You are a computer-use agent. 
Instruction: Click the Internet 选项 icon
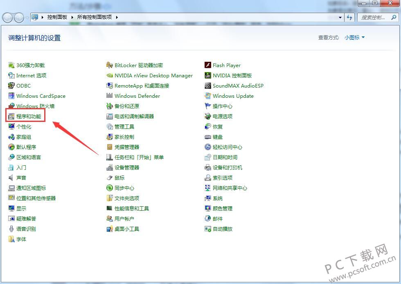click(11, 75)
